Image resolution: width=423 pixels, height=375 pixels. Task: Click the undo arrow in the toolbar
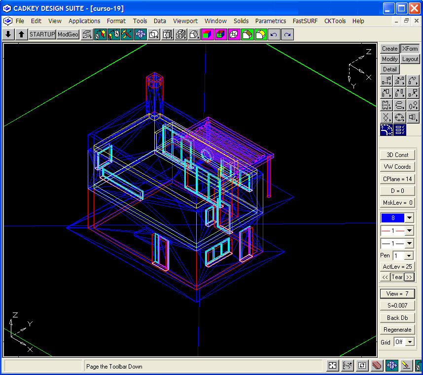(x=274, y=34)
